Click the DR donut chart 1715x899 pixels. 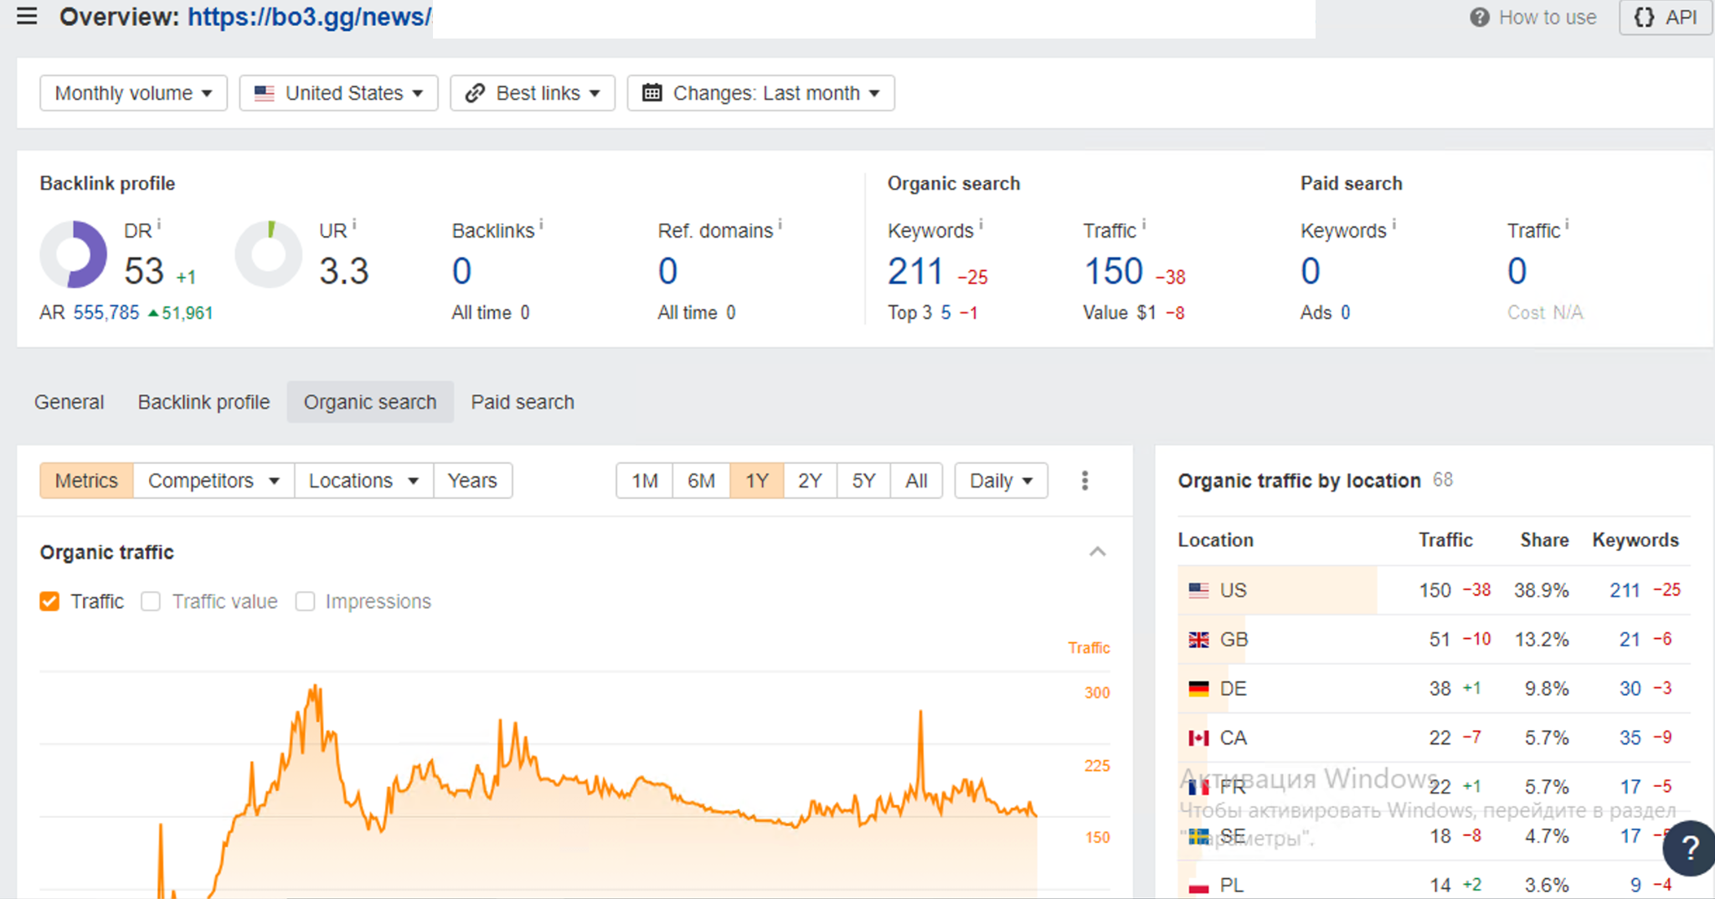(x=74, y=254)
